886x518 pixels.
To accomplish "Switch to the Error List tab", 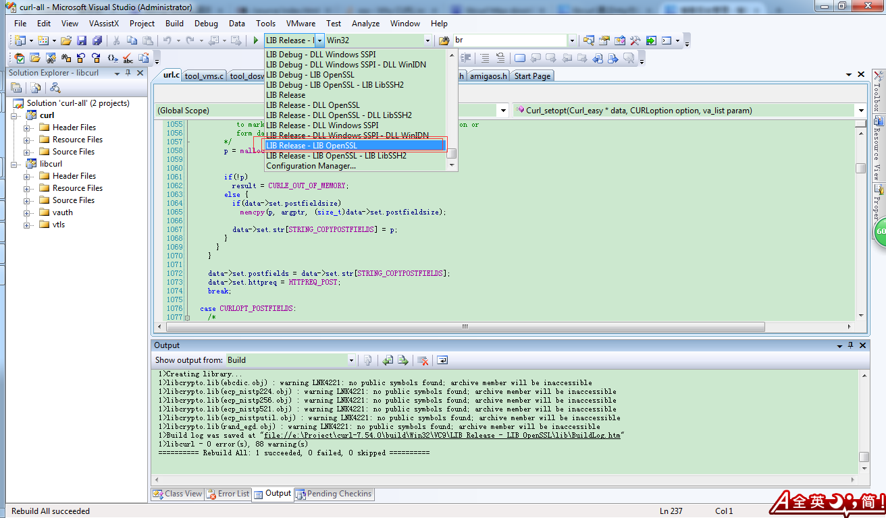I will [228, 494].
